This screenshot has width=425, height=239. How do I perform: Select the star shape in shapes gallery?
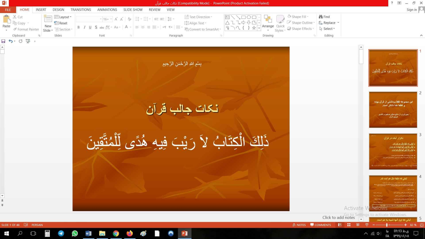click(254, 28)
